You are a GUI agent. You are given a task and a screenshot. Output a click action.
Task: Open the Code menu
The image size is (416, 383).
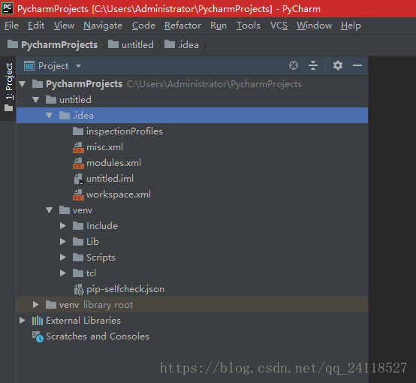click(143, 26)
